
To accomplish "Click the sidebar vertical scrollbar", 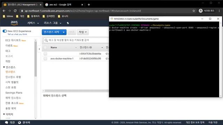I will coord(36,59).
